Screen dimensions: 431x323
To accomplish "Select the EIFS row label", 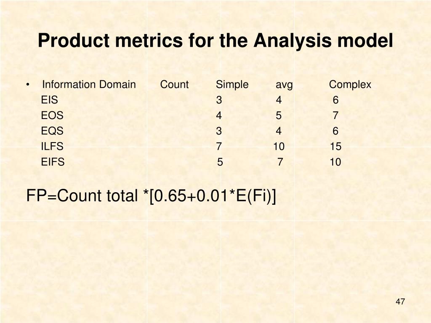I will 53,162.
